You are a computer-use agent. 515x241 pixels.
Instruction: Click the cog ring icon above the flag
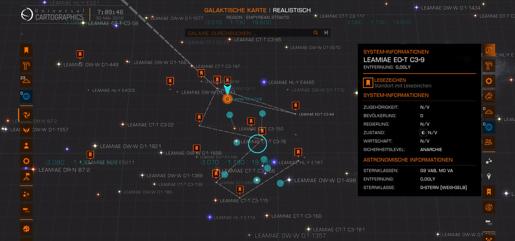[x=26, y=161]
